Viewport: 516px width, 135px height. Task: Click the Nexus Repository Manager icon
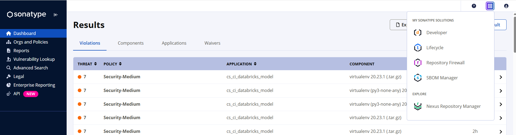coord(418,106)
